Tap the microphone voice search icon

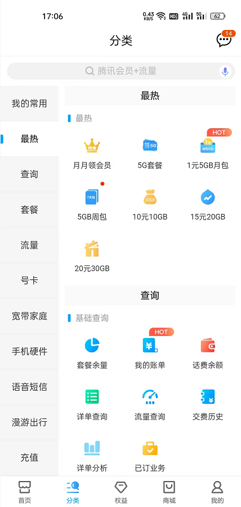[x=225, y=71]
